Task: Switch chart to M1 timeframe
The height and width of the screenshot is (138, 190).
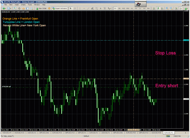Action: pyautogui.click(x=115, y=8)
